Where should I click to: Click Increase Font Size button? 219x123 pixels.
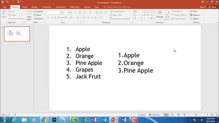click(72, 13)
